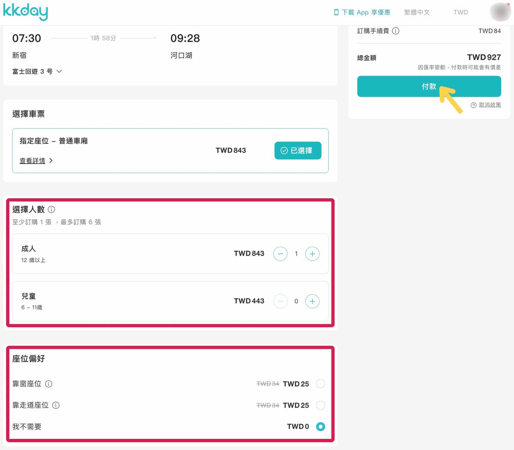This screenshot has width=514, height=450.
Task: Expand ticket details via 查看詳情
Action: click(36, 161)
